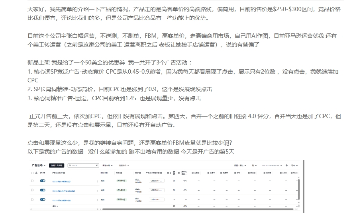The image size is (355, 222).
Task: Tick the checkbox of the first campaign row
Action: pos(32,181)
